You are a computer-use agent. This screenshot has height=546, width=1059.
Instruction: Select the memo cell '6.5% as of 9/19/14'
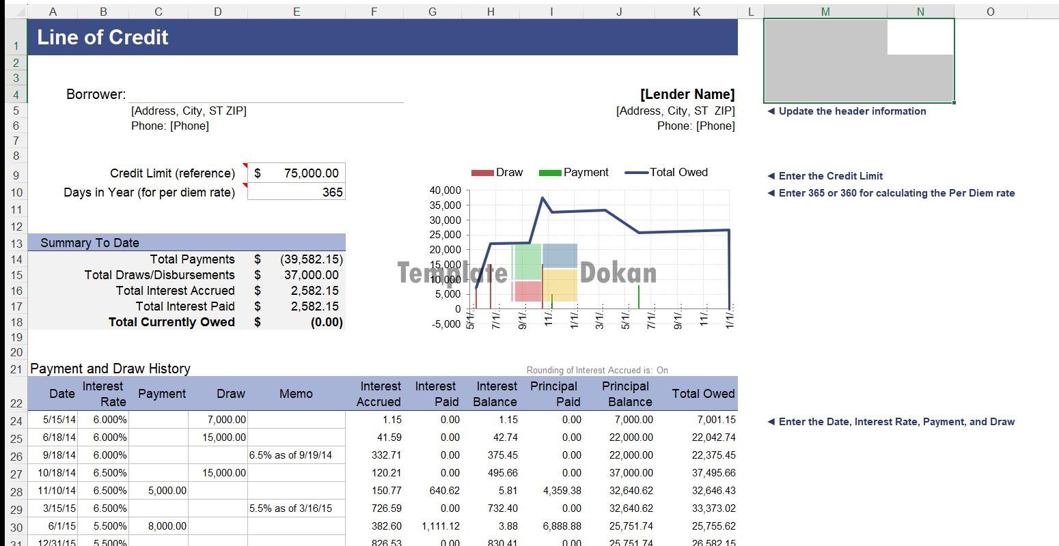pyautogui.click(x=297, y=455)
